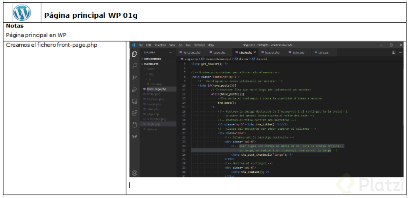
Task: Click code line 14 with the_post()
Action: click(x=227, y=102)
